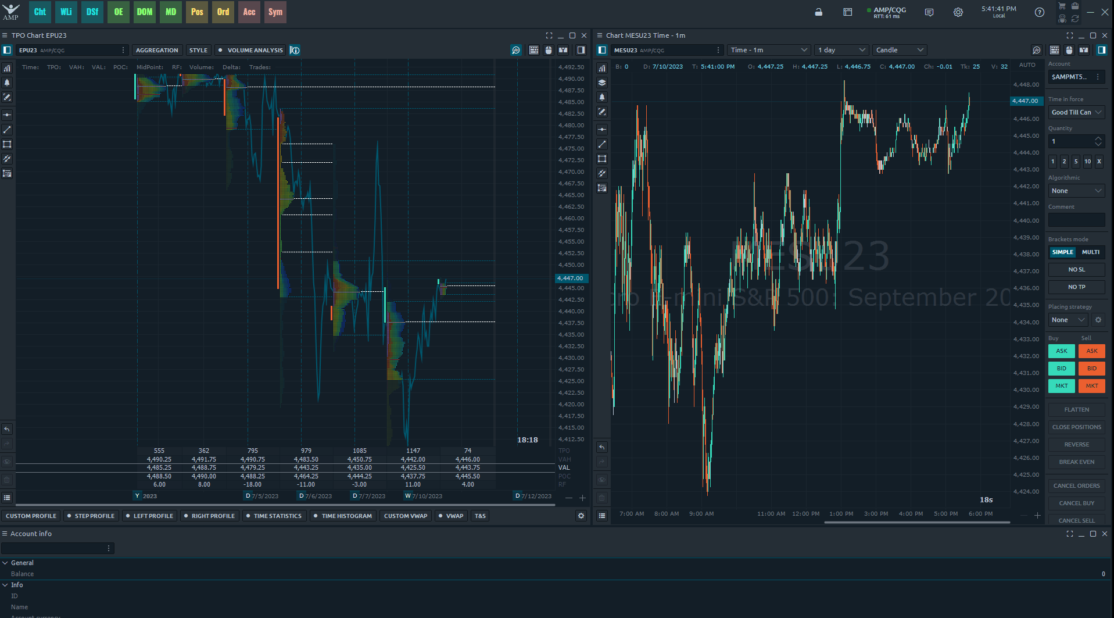Viewport: 1114px width, 618px height.
Task: Click the shopping cart icon top right
Action: pyautogui.click(x=1061, y=6)
